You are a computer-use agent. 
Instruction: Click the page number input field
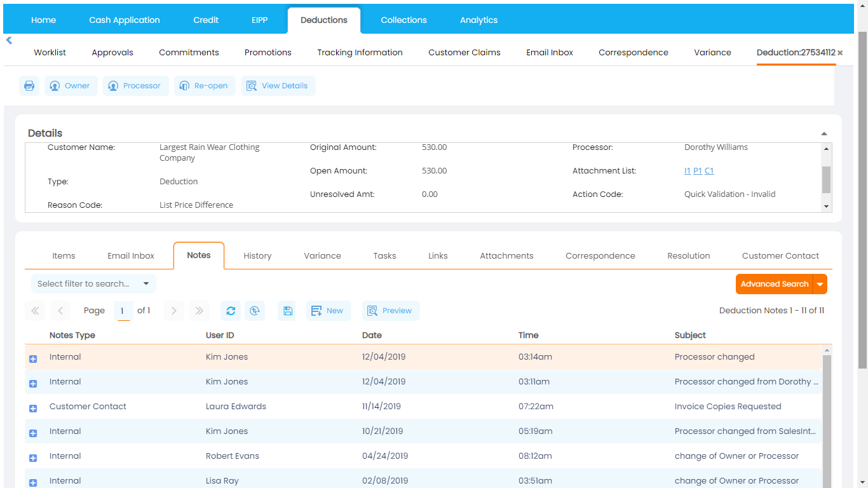123,311
